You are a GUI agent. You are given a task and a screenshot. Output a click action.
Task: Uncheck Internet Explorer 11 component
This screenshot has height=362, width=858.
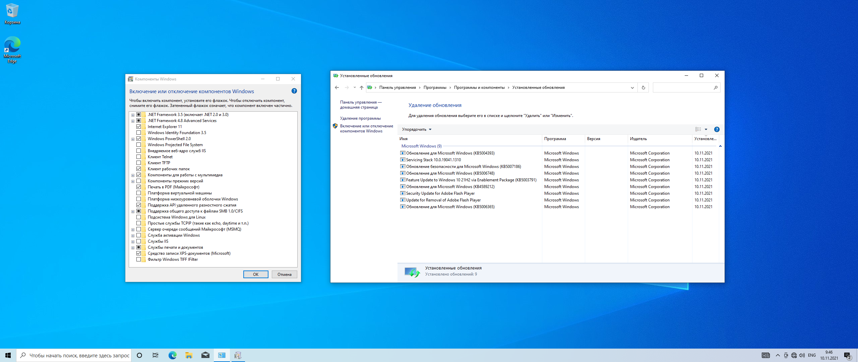click(138, 127)
